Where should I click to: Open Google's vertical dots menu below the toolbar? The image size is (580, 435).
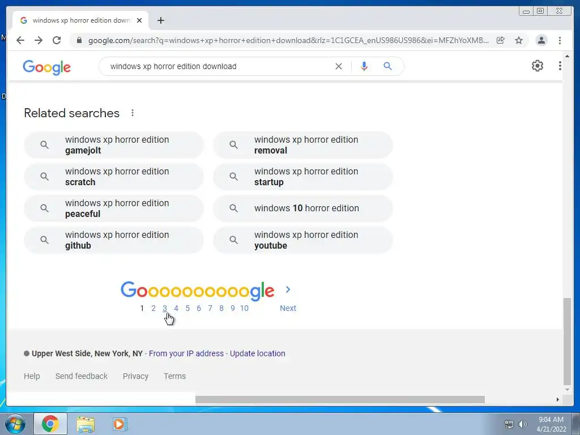(560, 66)
